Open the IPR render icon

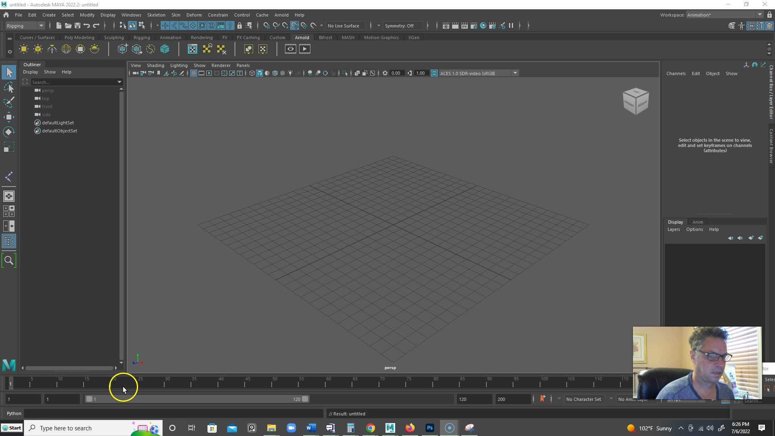464,25
